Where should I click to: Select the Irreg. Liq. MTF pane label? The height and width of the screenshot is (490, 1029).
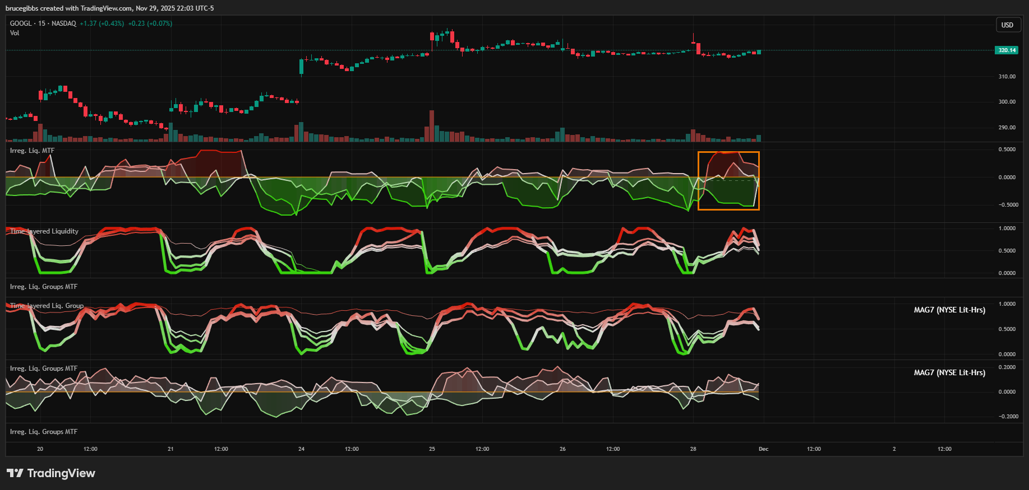coord(32,151)
